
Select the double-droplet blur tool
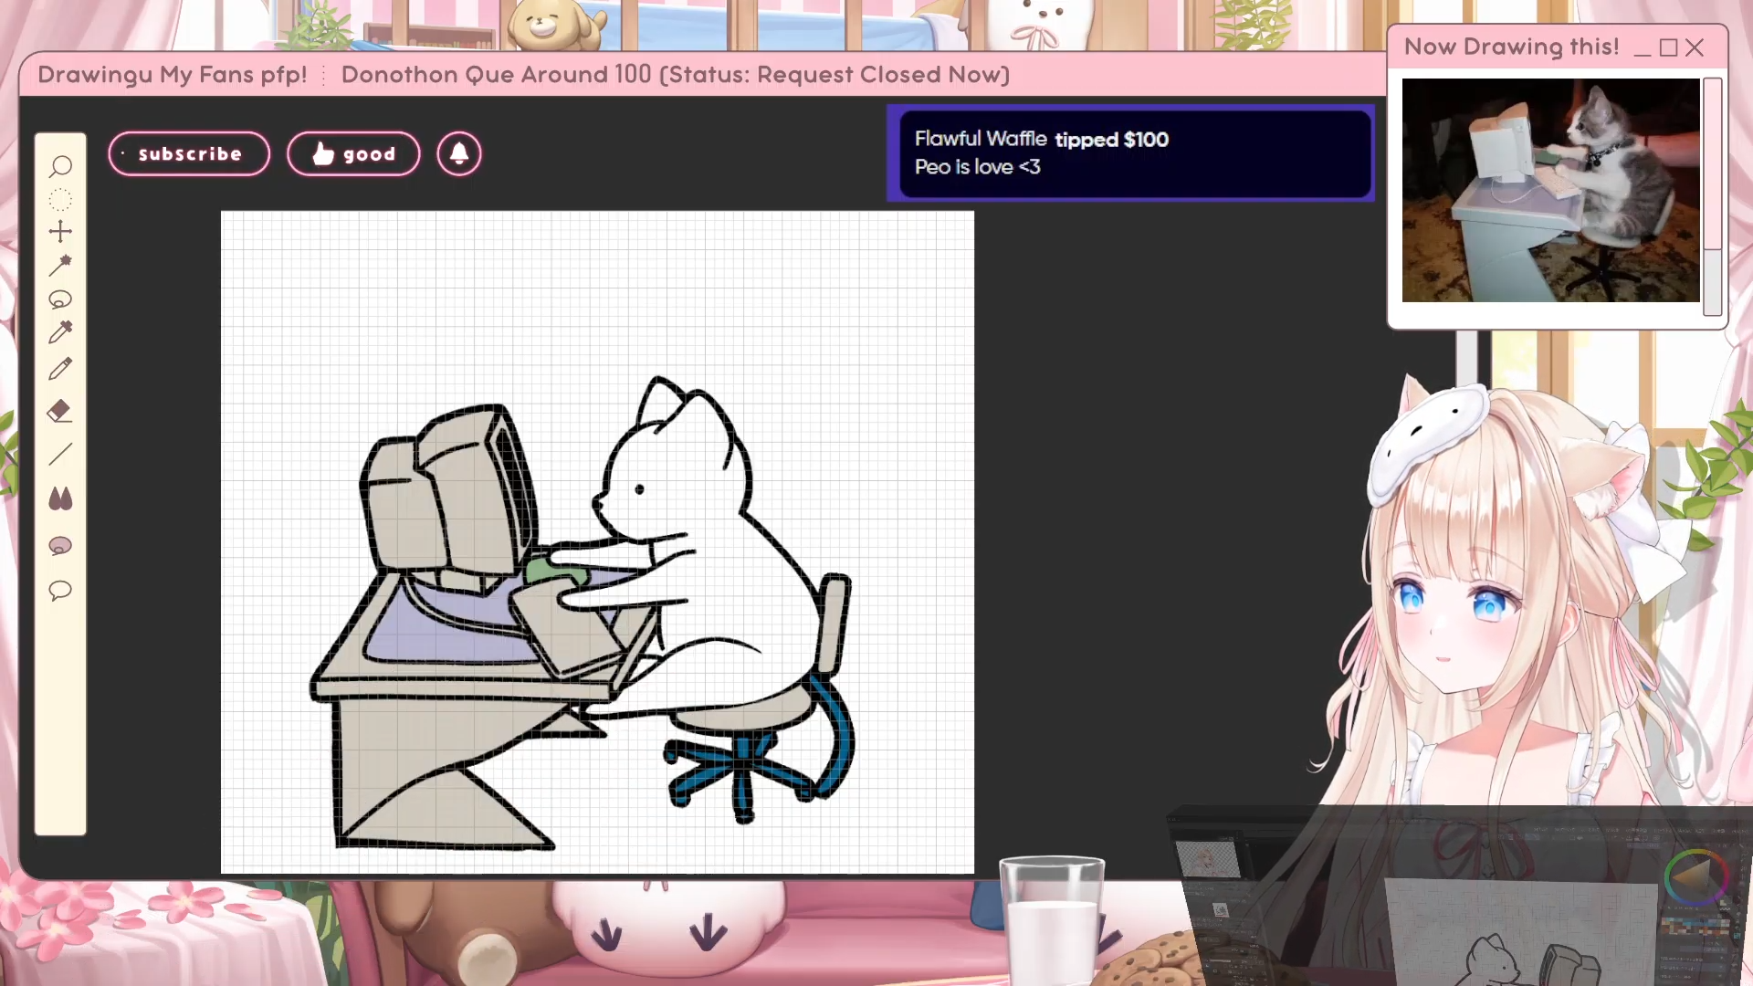click(60, 498)
